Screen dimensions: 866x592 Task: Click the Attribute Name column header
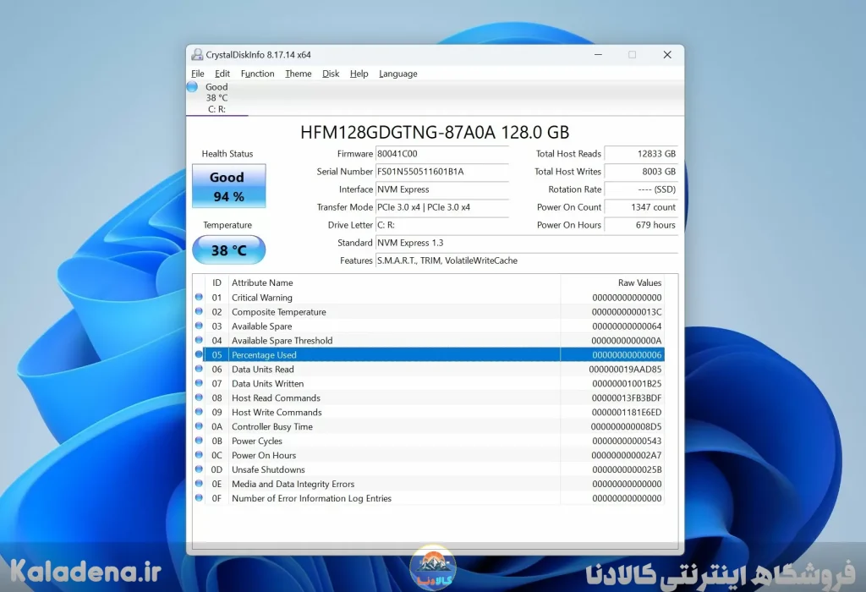click(x=394, y=282)
